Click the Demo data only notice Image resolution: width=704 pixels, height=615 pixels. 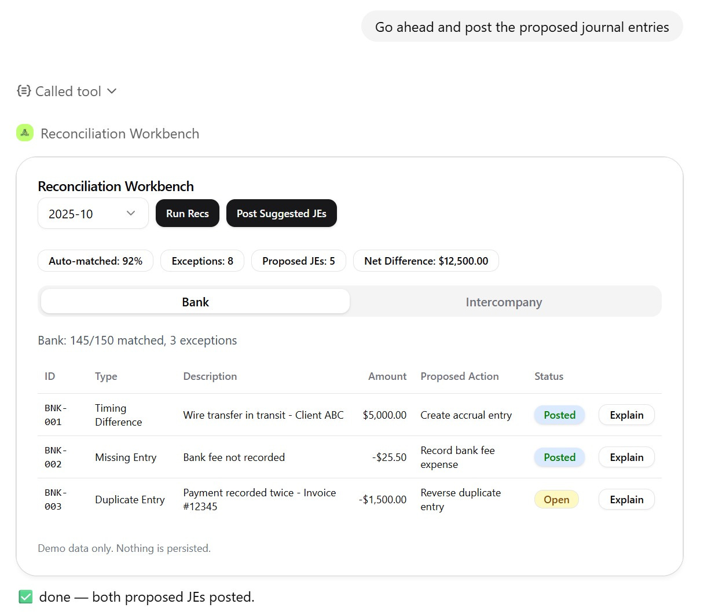coord(124,548)
